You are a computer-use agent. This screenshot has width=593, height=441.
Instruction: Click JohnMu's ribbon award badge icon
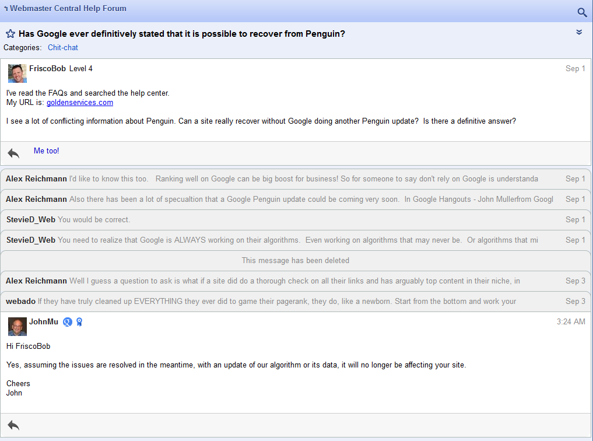79,322
